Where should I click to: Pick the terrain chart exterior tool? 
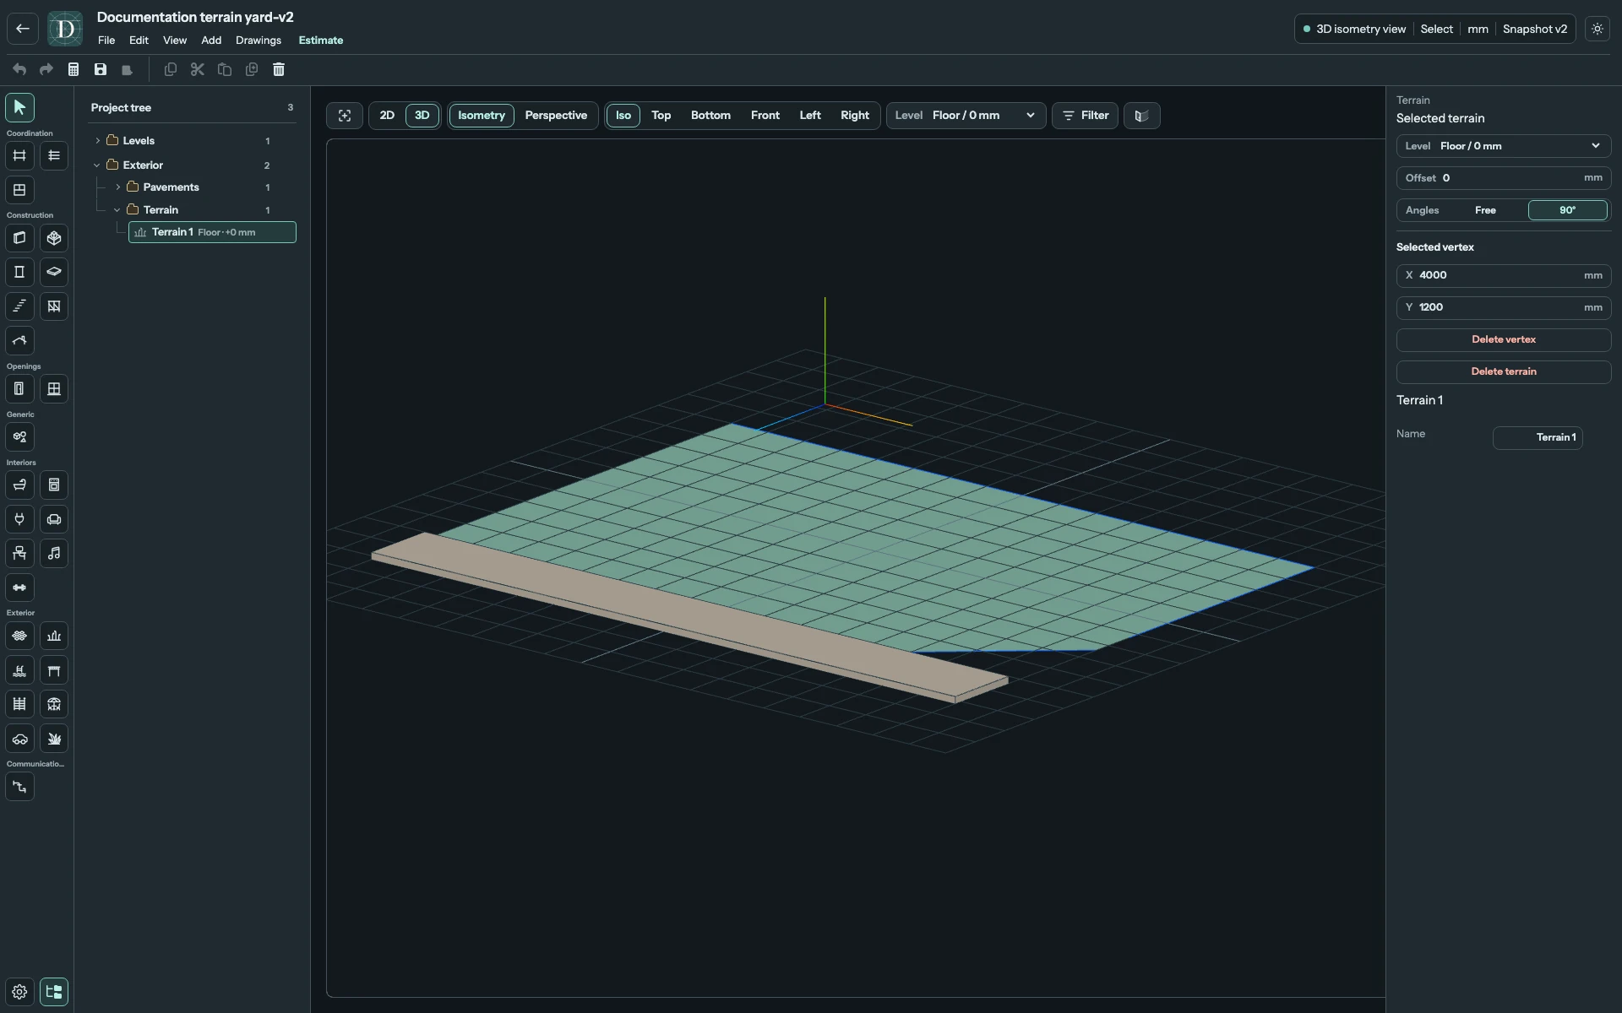click(x=54, y=636)
